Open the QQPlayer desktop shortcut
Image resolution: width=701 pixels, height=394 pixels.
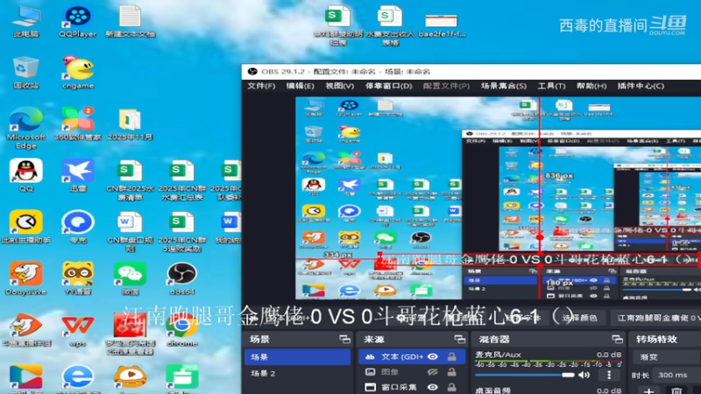[77, 21]
